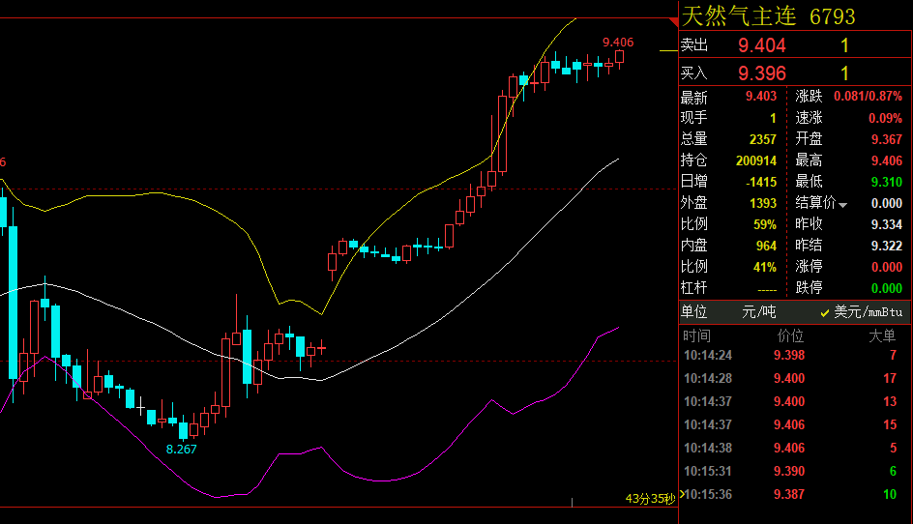Click the 持仓 value 200914
Viewport: 913px width, 524px height.
756,160
